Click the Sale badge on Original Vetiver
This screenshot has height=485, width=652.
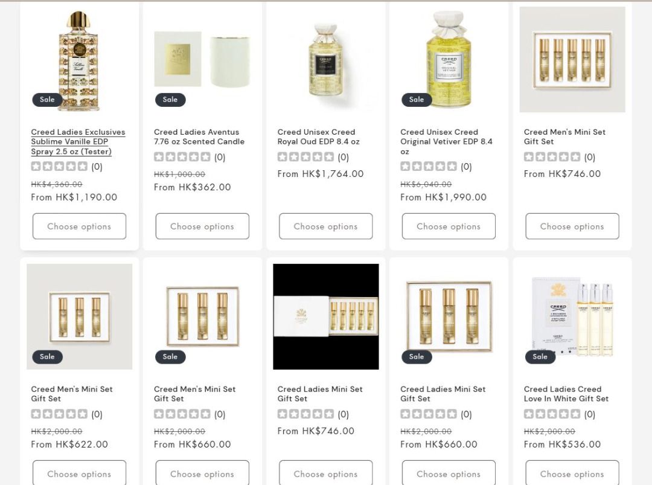point(417,100)
